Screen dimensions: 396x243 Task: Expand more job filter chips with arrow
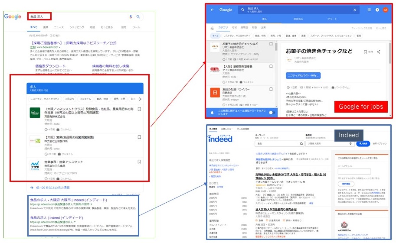coord(140,99)
